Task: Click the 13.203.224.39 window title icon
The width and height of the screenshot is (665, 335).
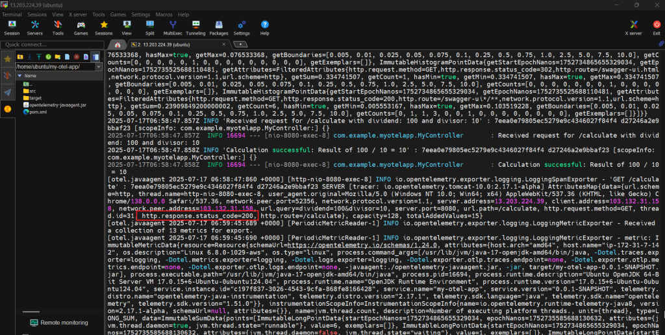Action: [5, 5]
